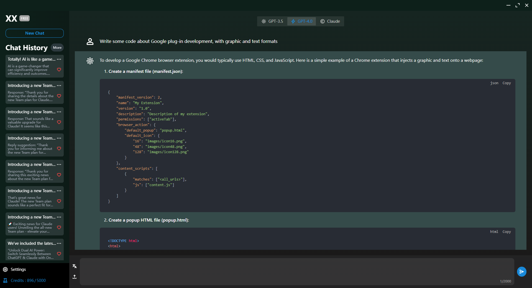Viewport: 532px width, 288px height.
Task: Open options menu for 'Exciting news for Claude' chat
Action: pos(59,217)
